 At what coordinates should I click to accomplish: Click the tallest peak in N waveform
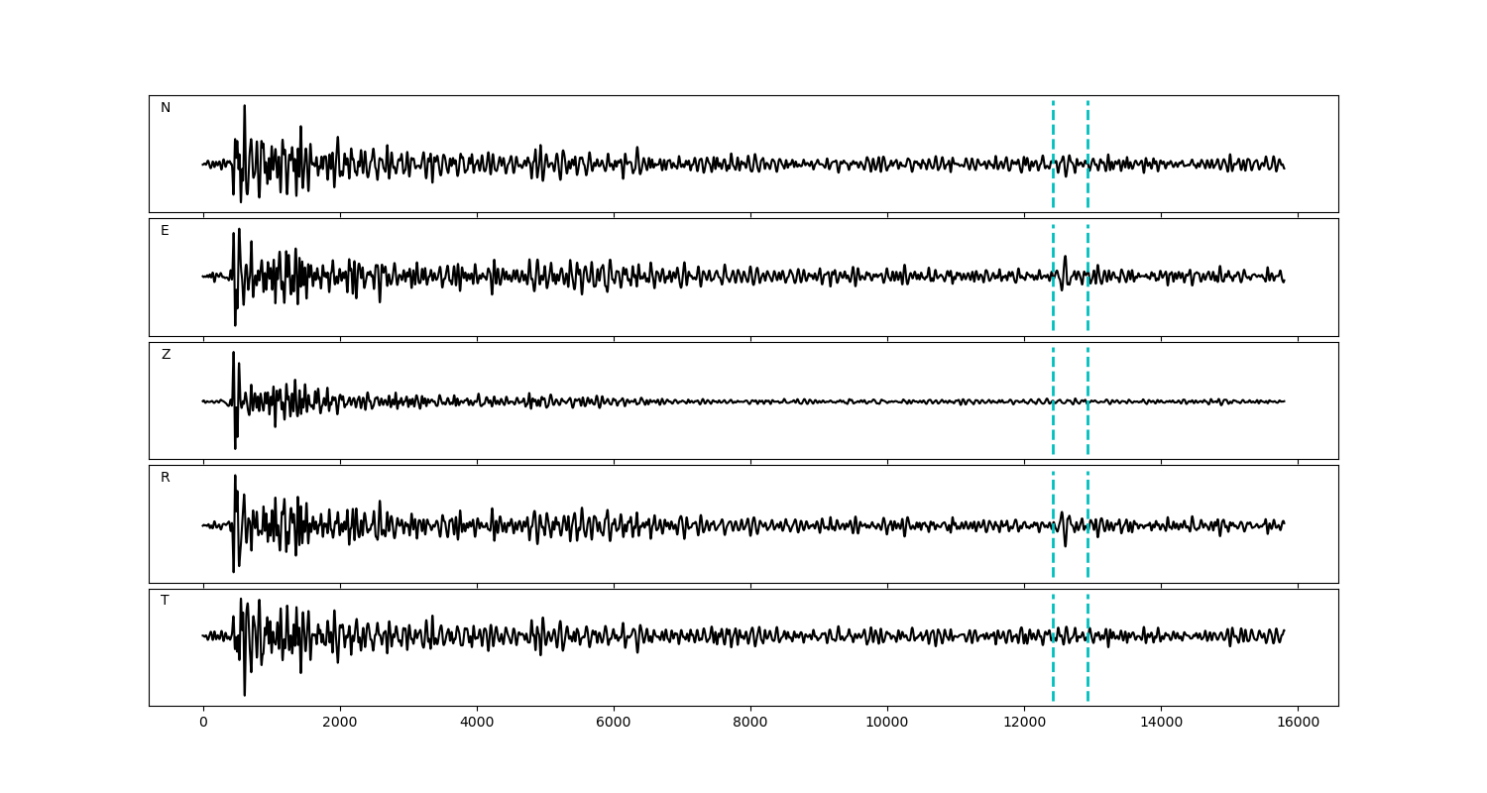tap(245, 106)
